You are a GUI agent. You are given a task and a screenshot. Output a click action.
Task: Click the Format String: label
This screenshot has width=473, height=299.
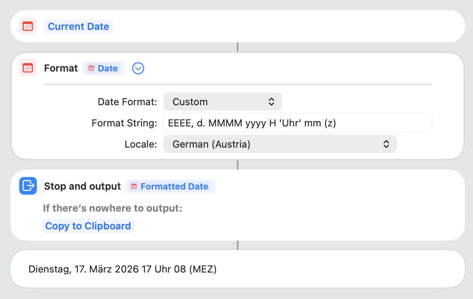124,123
